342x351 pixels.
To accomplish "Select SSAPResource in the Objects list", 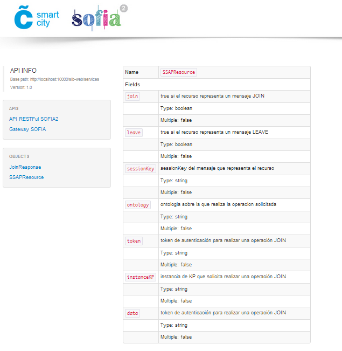I will tap(26, 177).
